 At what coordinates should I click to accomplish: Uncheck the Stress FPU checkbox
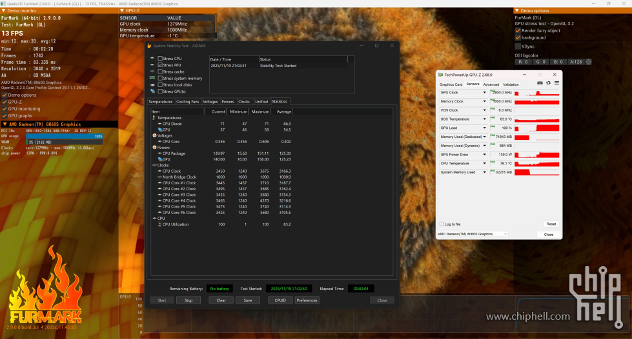point(160,65)
